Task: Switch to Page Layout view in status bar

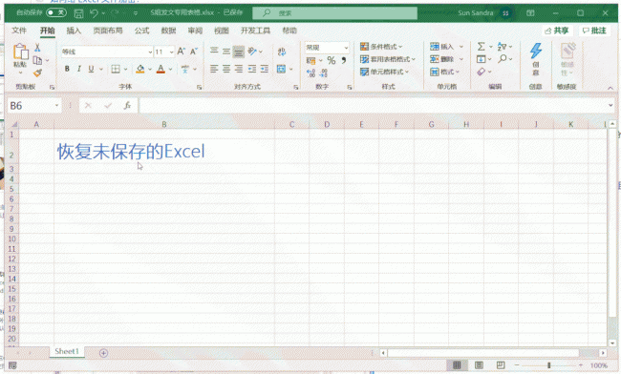Action: tap(479, 364)
